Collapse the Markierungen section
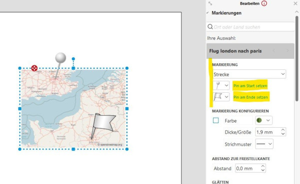 [296, 12]
